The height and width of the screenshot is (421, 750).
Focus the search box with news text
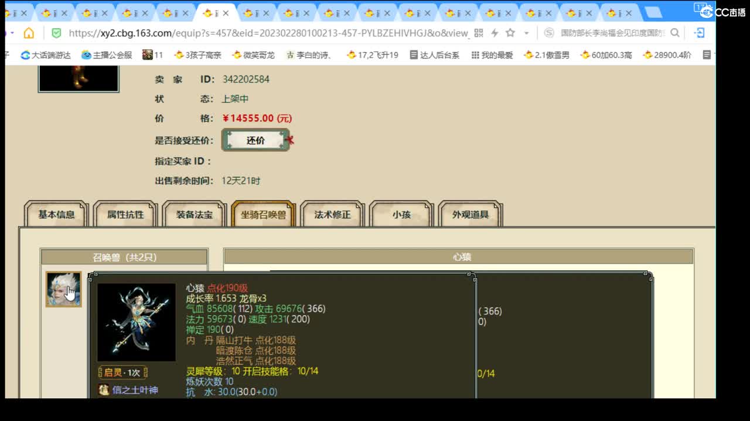pyautogui.click(x=612, y=33)
